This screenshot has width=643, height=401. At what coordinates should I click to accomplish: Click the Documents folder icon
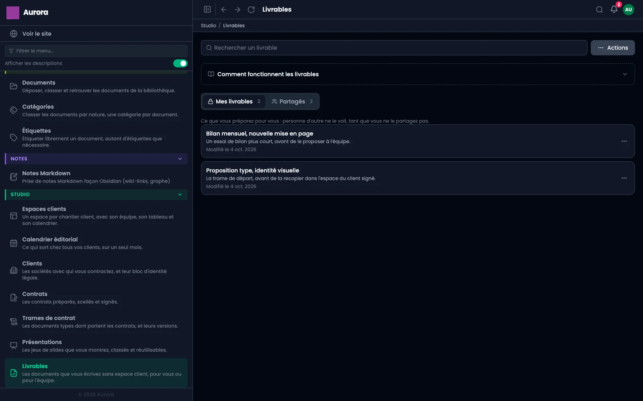tap(14, 86)
